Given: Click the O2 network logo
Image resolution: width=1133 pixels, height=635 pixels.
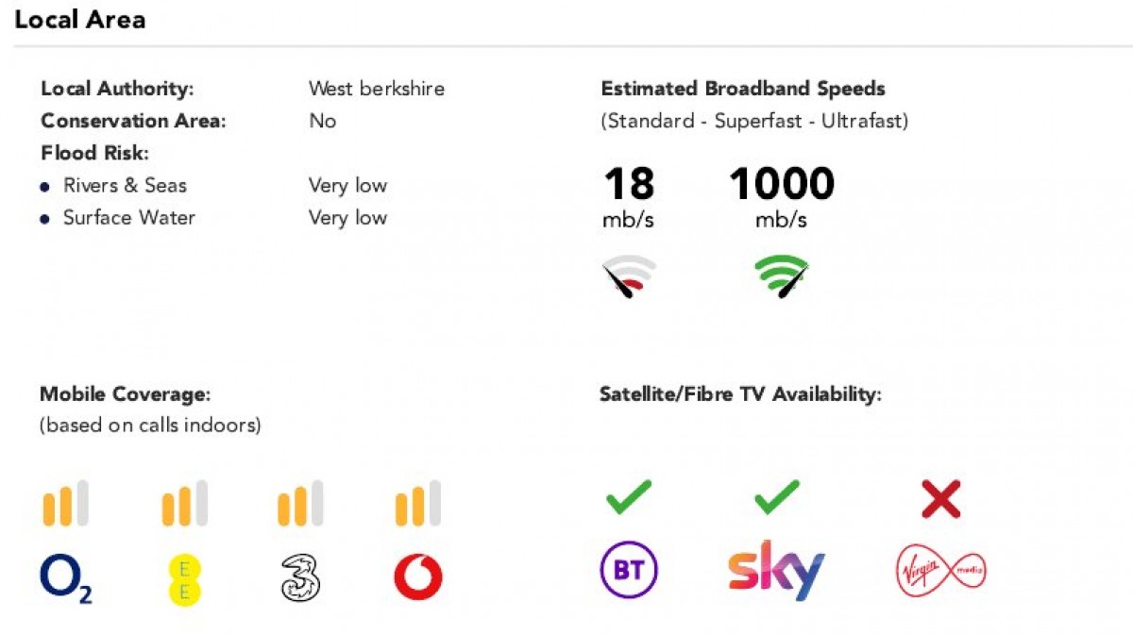Looking at the screenshot, I should 66,578.
